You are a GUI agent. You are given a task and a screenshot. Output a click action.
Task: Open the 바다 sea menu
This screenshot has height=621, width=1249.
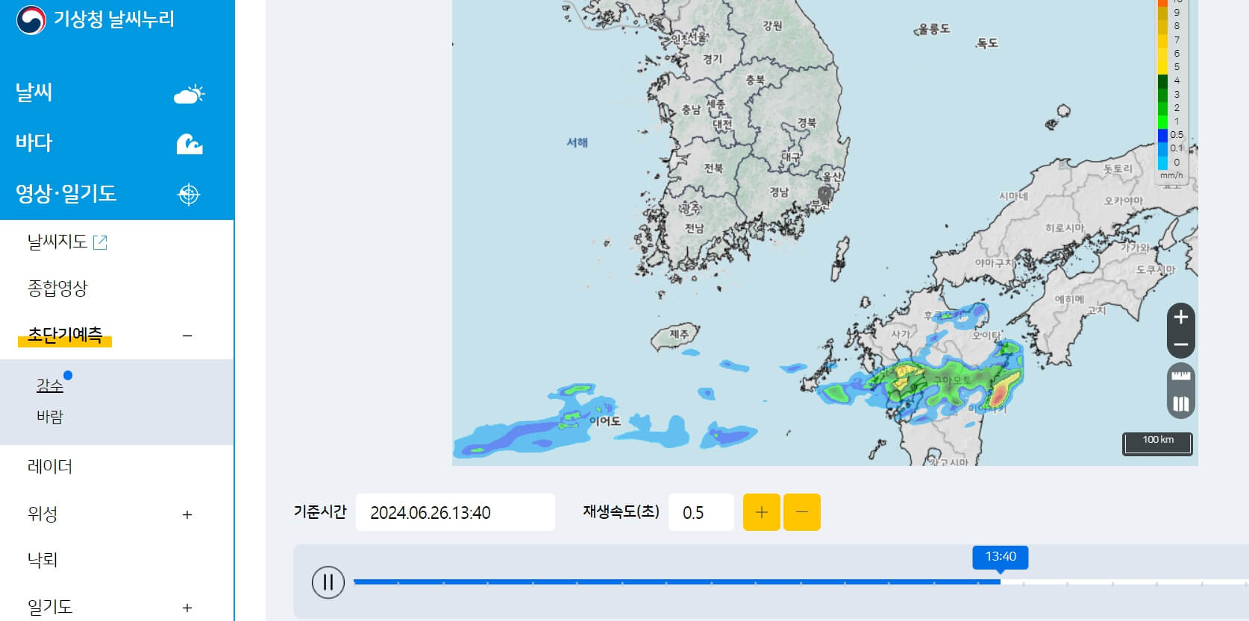[34, 142]
